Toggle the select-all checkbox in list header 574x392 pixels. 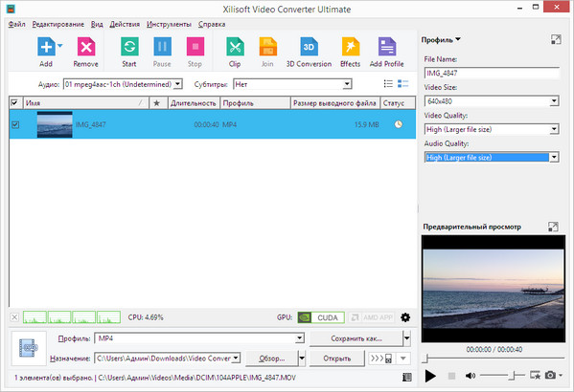click(14, 102)
